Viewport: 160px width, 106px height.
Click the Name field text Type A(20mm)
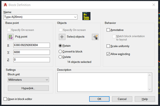tap(13, 17)
